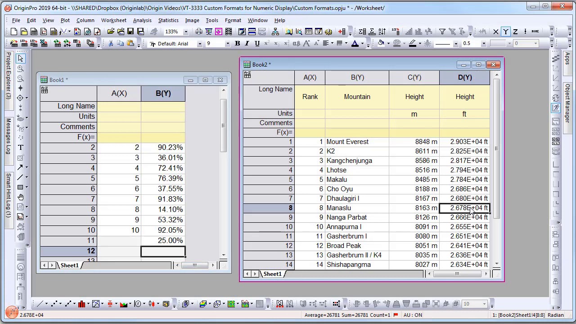The image size is (576, 324).
Task: Click the fill color paint bucket swatch
Action: [x=381, y=44]
